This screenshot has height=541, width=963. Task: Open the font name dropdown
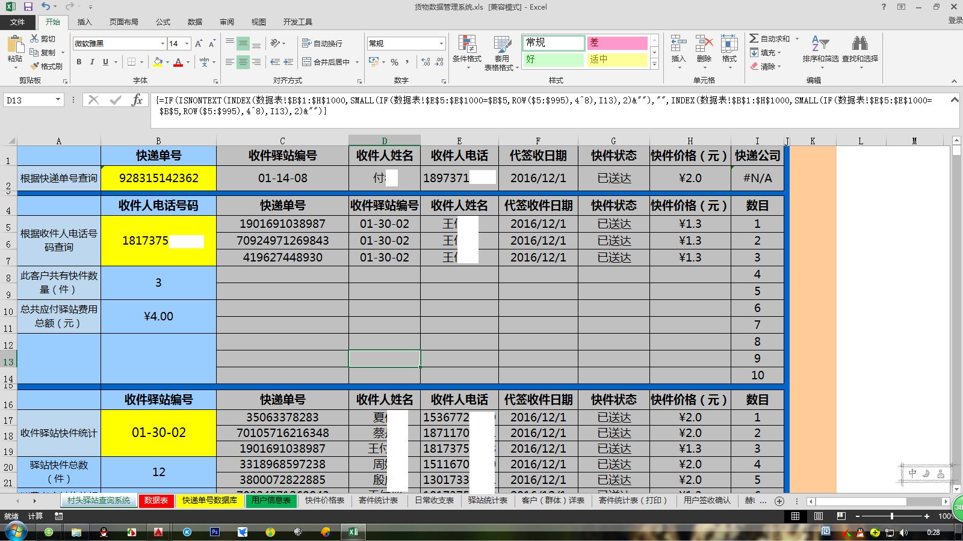[x=163, y=43]
